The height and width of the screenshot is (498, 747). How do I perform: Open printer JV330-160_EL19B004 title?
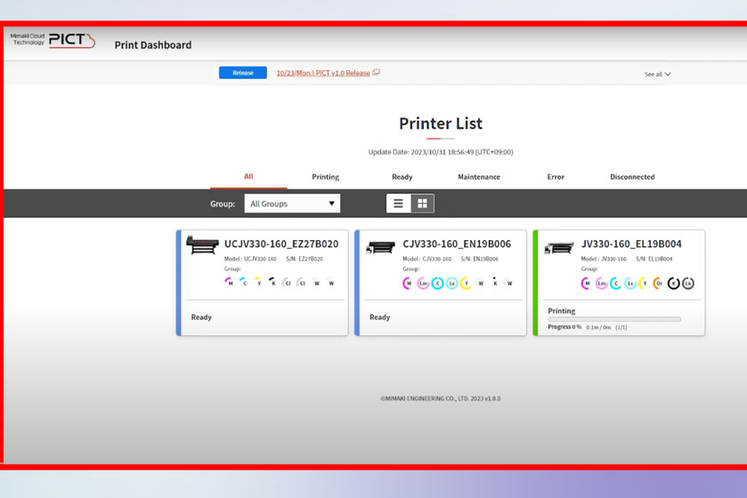[631, 244]
